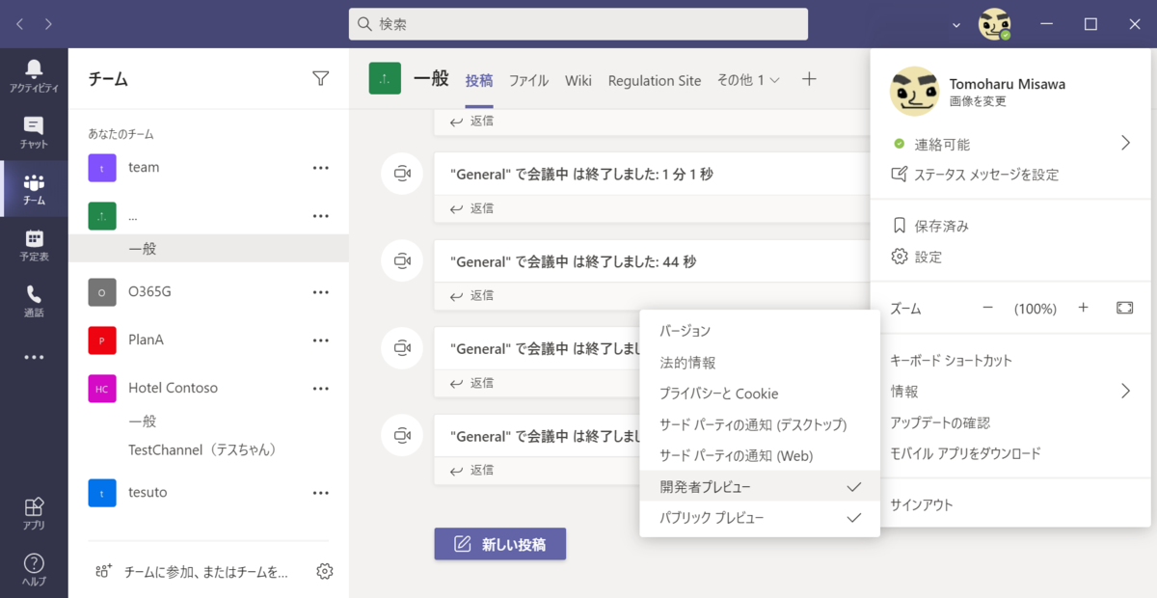Add a tab with the plus icon
The image size is (1157, 598).
(x=809, y=79)
